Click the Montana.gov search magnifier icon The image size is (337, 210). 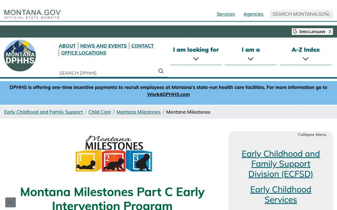click(328, 14)
